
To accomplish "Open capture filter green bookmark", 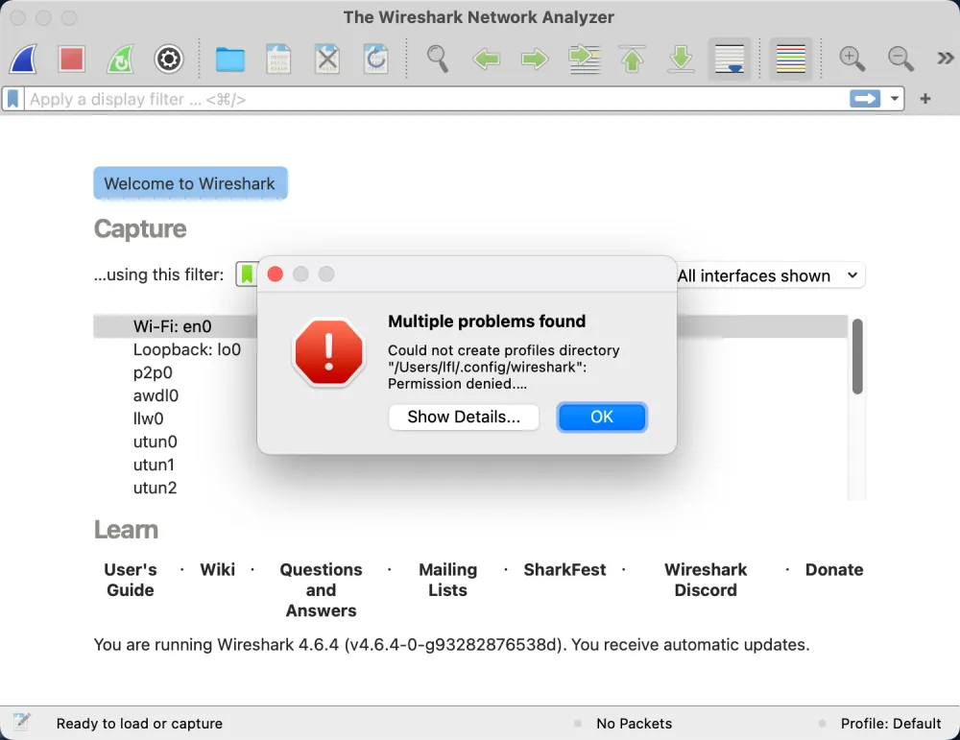I will [x=247, y=275].
